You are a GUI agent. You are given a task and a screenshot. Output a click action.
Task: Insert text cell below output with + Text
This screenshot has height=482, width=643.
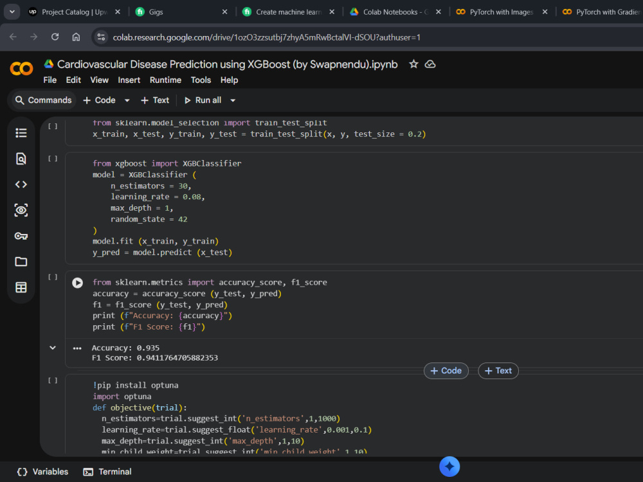498,371
